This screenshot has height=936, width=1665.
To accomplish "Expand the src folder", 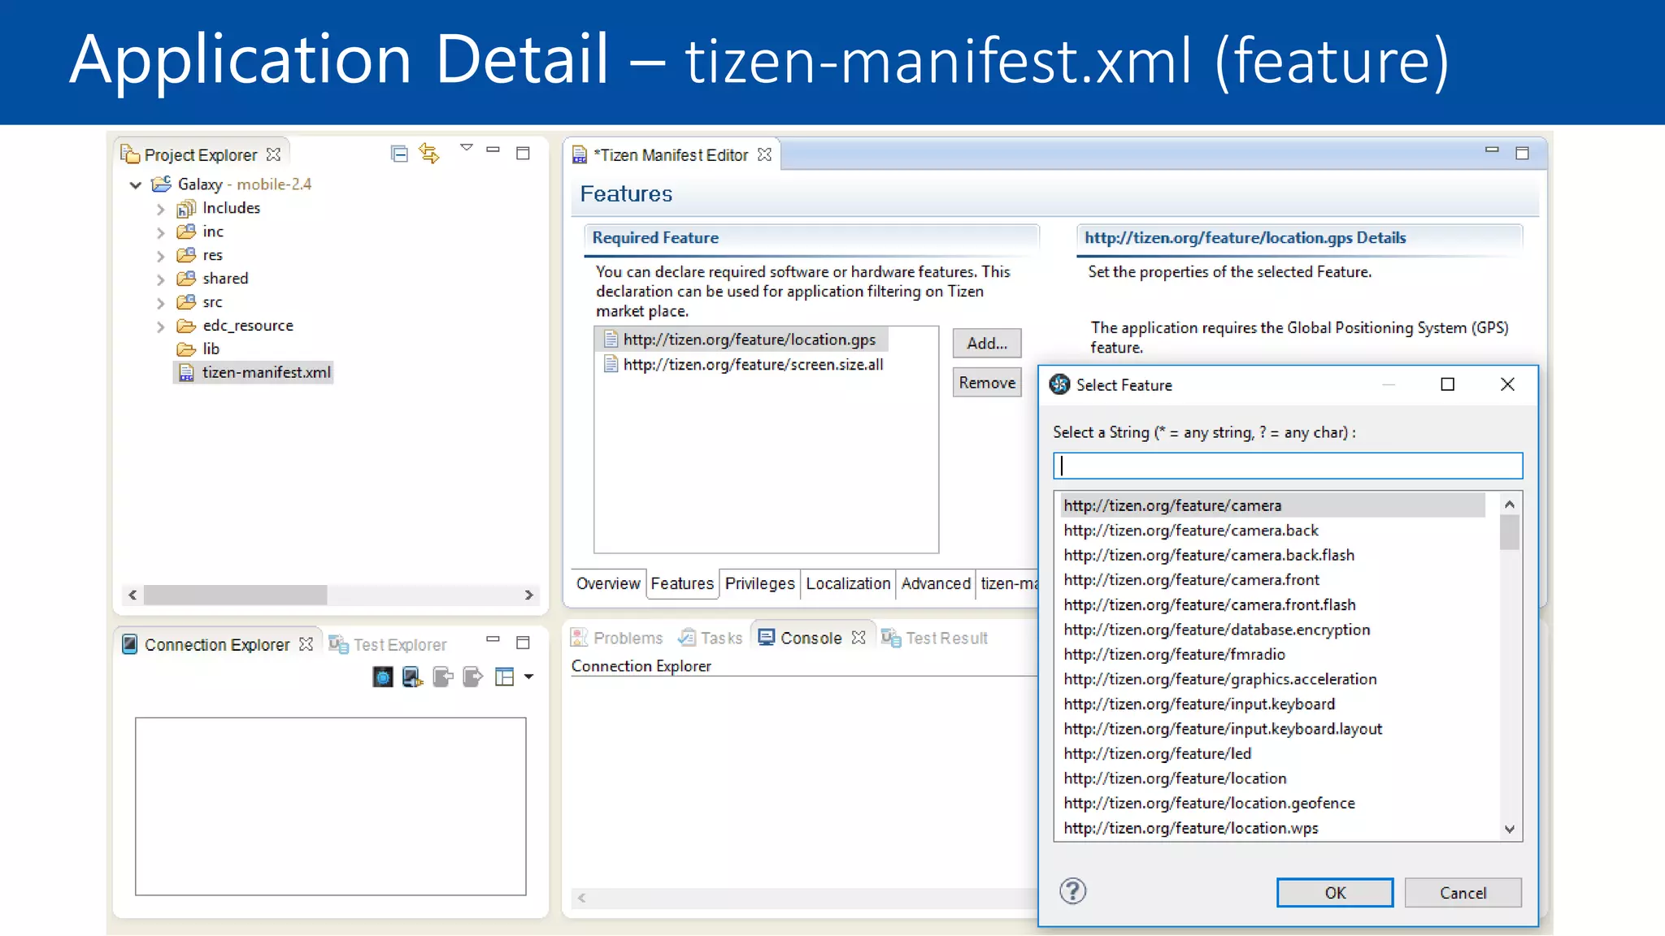I will point(161,303).
